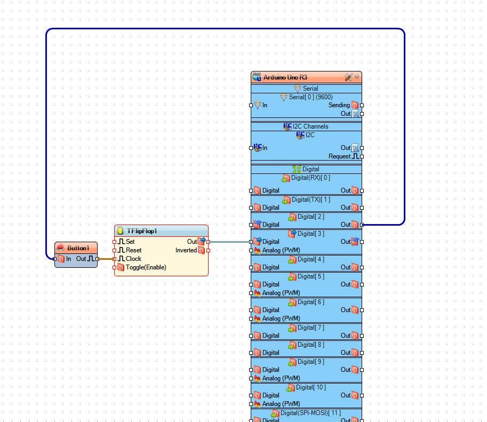The width and height of the screenshot is (487, 422).
Task: Click the I2C Out pin icon
Action: (355, 148)
